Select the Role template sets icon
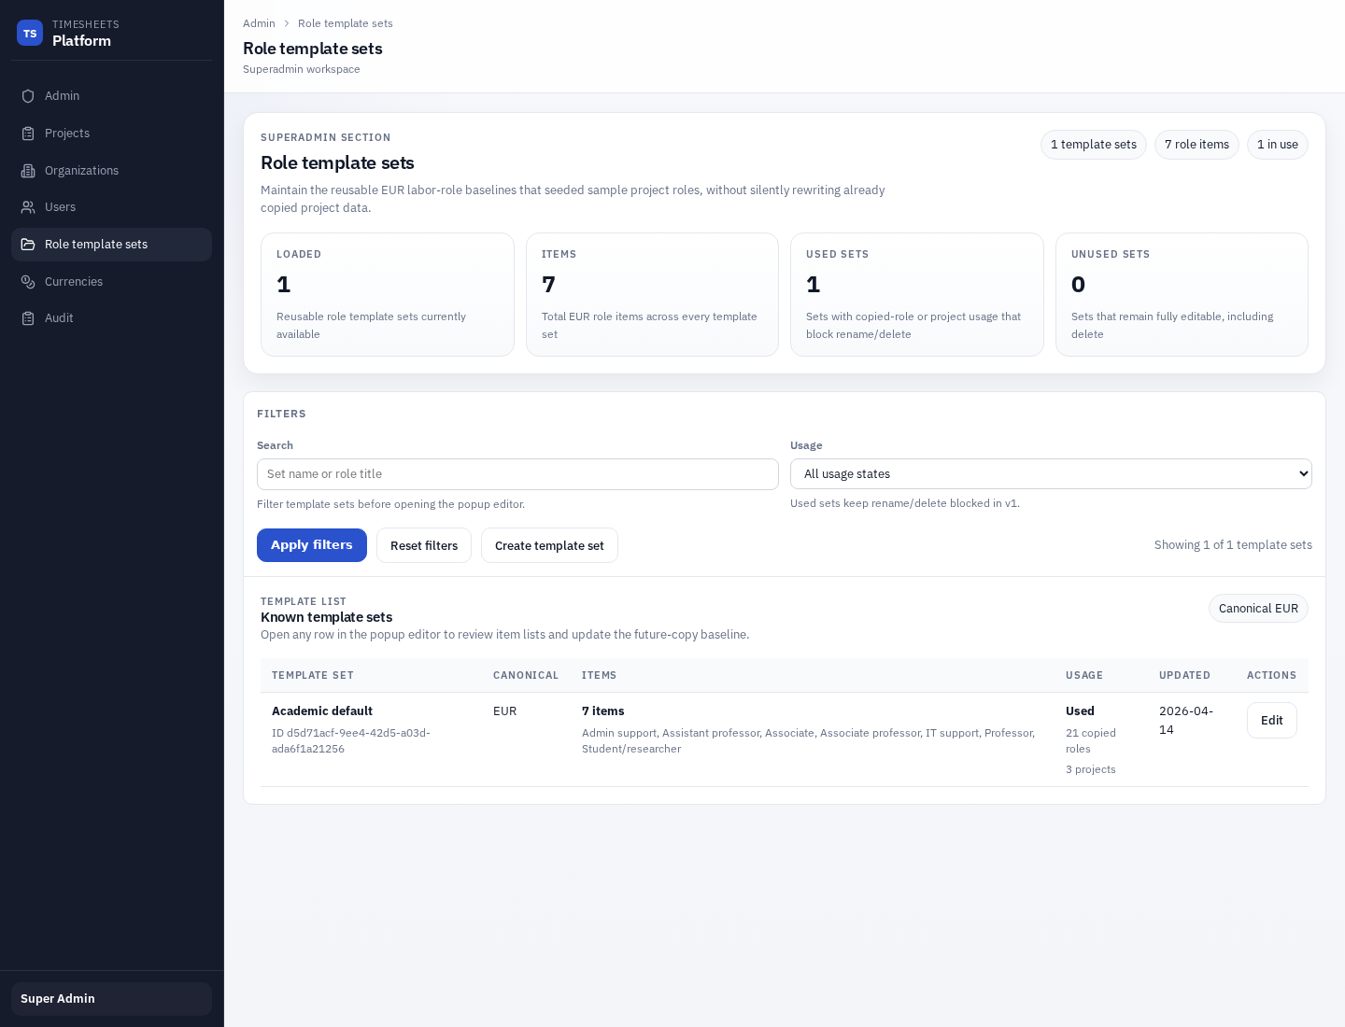Image resolution: width=1345 pixels, height=1027 pixels. coord(29,244)
